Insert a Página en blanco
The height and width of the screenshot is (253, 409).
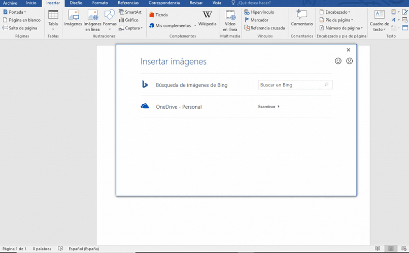[22, 20]
